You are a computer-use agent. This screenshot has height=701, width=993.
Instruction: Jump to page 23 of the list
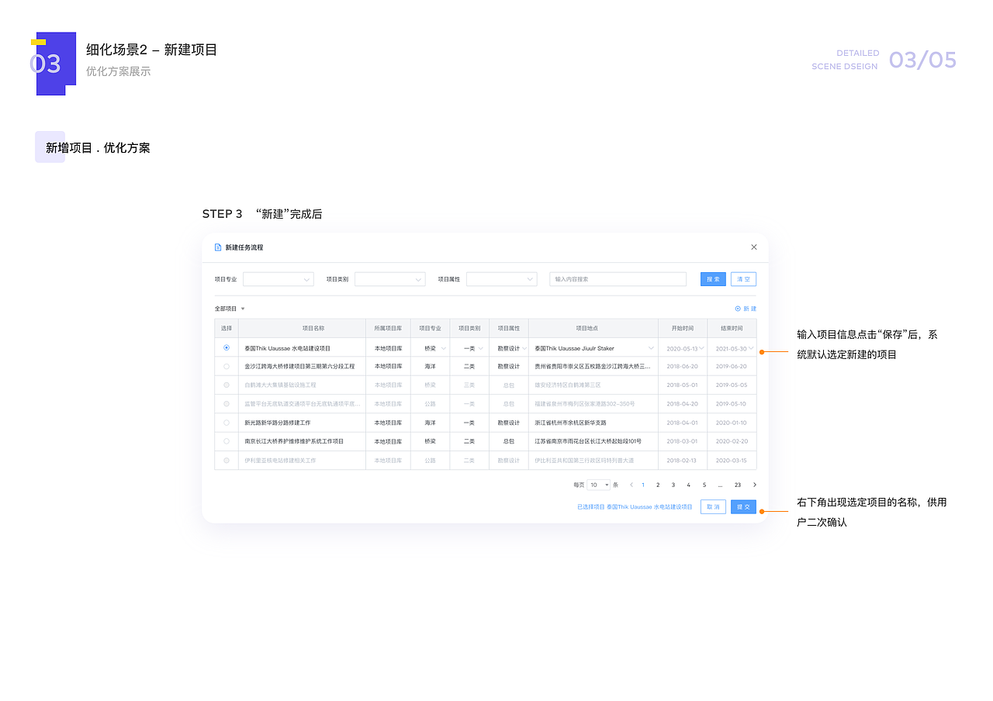(x=736, y=485)
